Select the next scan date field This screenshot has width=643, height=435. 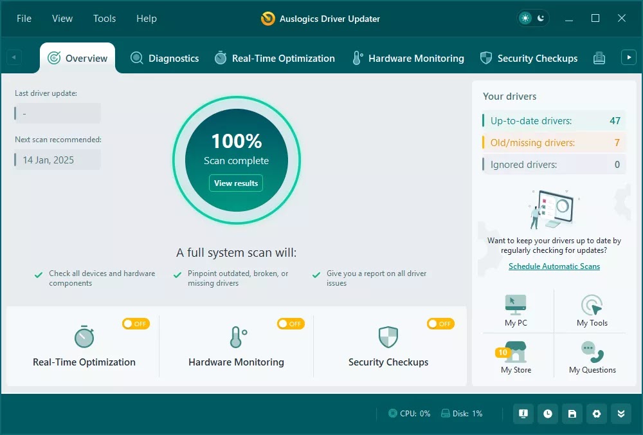pyautogui.click(x=57, y=159)
